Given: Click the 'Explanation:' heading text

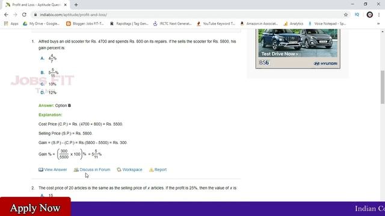Looking at the screenshot, I should [x=51, y=115].
